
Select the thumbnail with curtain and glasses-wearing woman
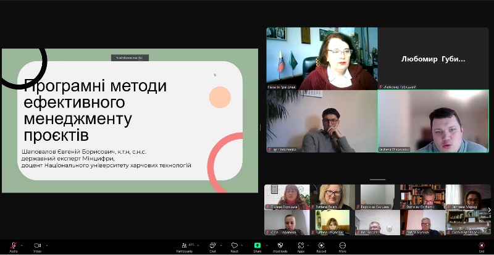coord(468,197)
